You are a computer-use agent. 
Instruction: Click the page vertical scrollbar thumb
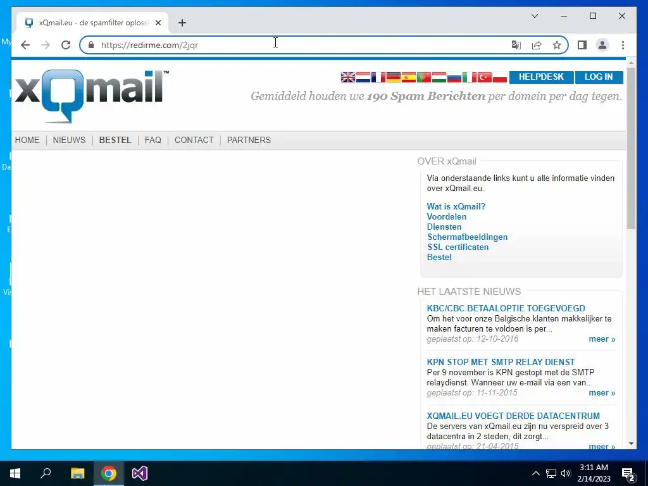point(631,148)
